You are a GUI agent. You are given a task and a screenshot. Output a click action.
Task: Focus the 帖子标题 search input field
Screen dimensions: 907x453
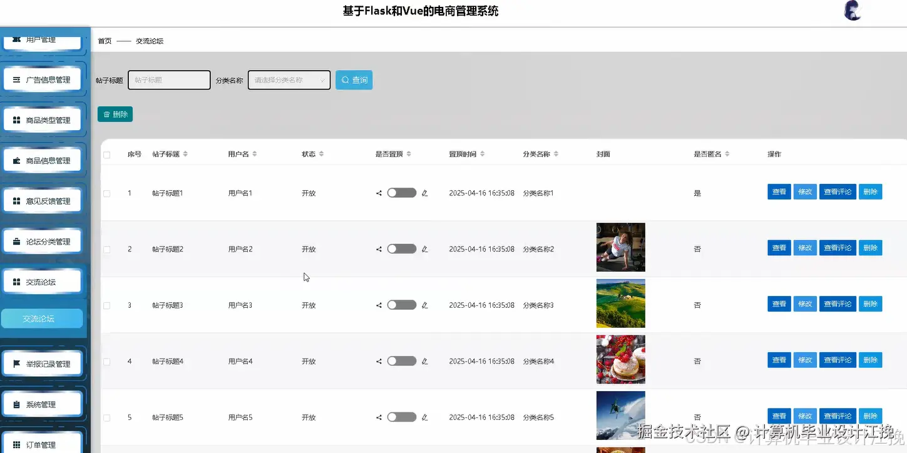point(169,80)
